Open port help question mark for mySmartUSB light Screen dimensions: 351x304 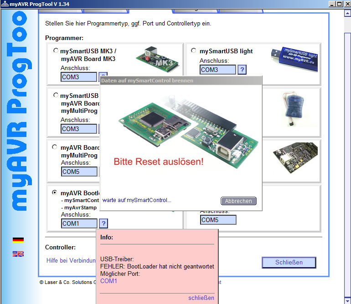(242, 70)
